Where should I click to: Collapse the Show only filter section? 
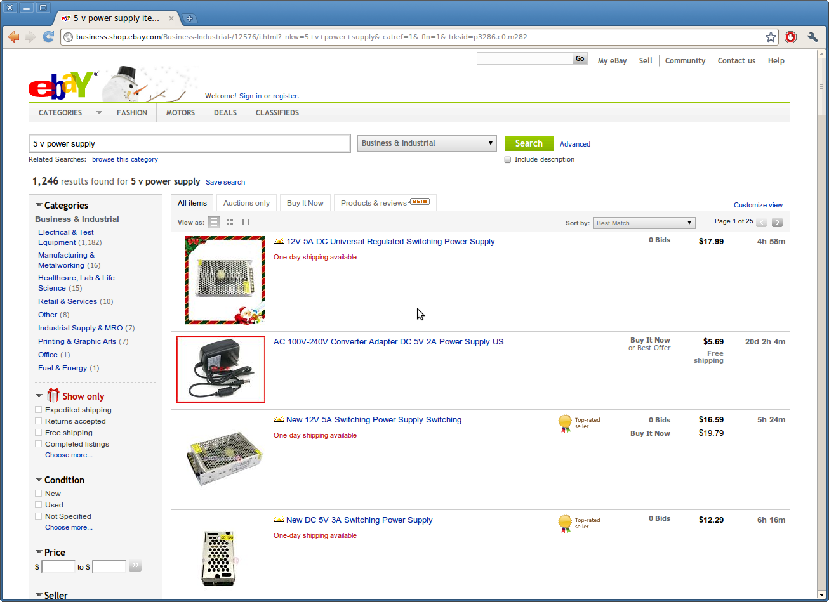click(39, 395)
